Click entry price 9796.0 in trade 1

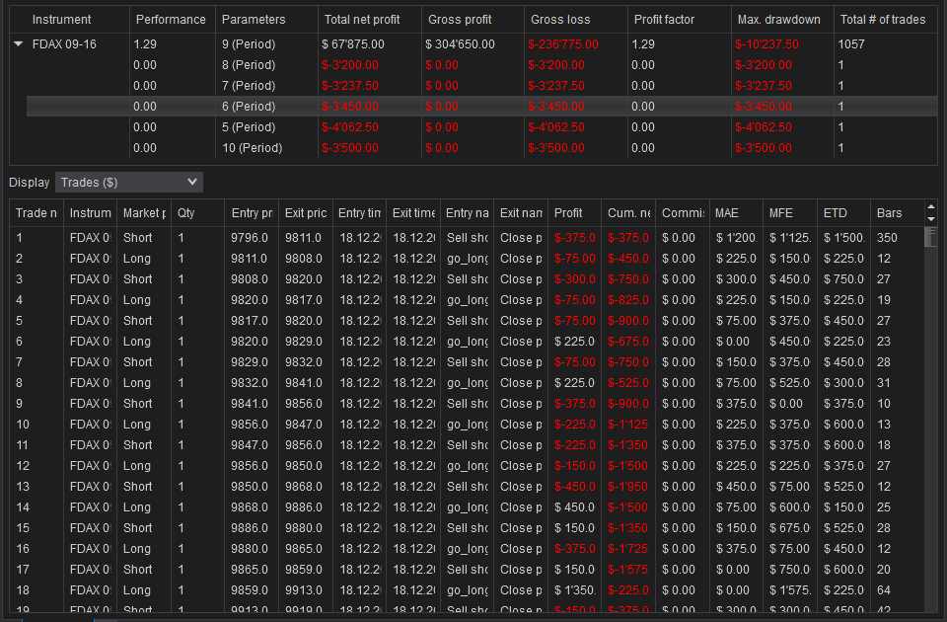pos(249,238)
